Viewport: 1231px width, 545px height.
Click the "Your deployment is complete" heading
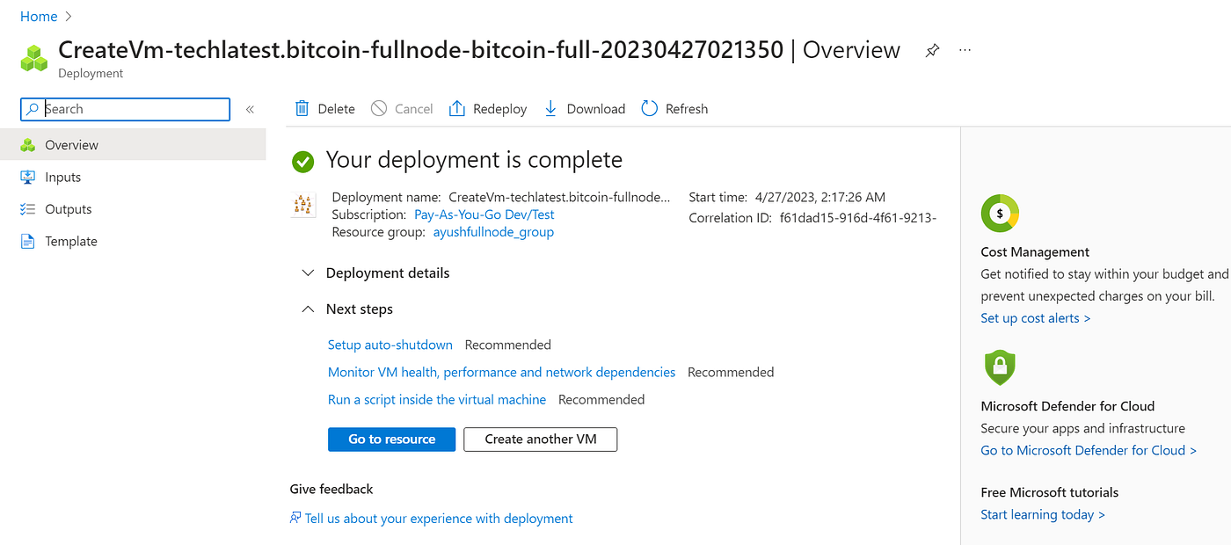click(474, 160)
